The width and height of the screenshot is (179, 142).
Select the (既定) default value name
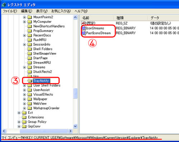tap(91, 23)
